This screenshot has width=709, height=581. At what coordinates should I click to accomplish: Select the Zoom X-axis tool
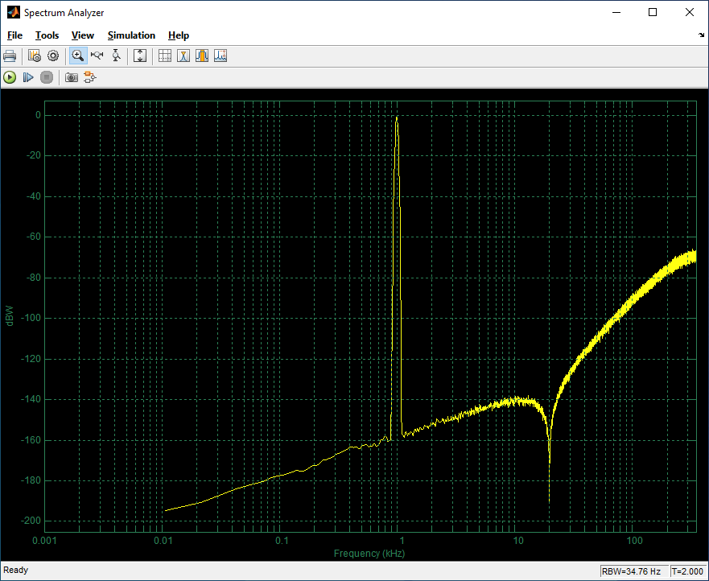(x=97, y=56)
